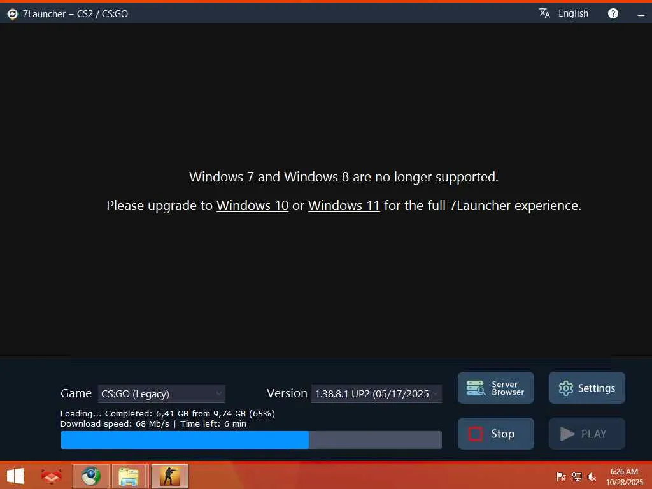Click the grayed-out PLAY button
652x489 pixels.
click(586, 434)
